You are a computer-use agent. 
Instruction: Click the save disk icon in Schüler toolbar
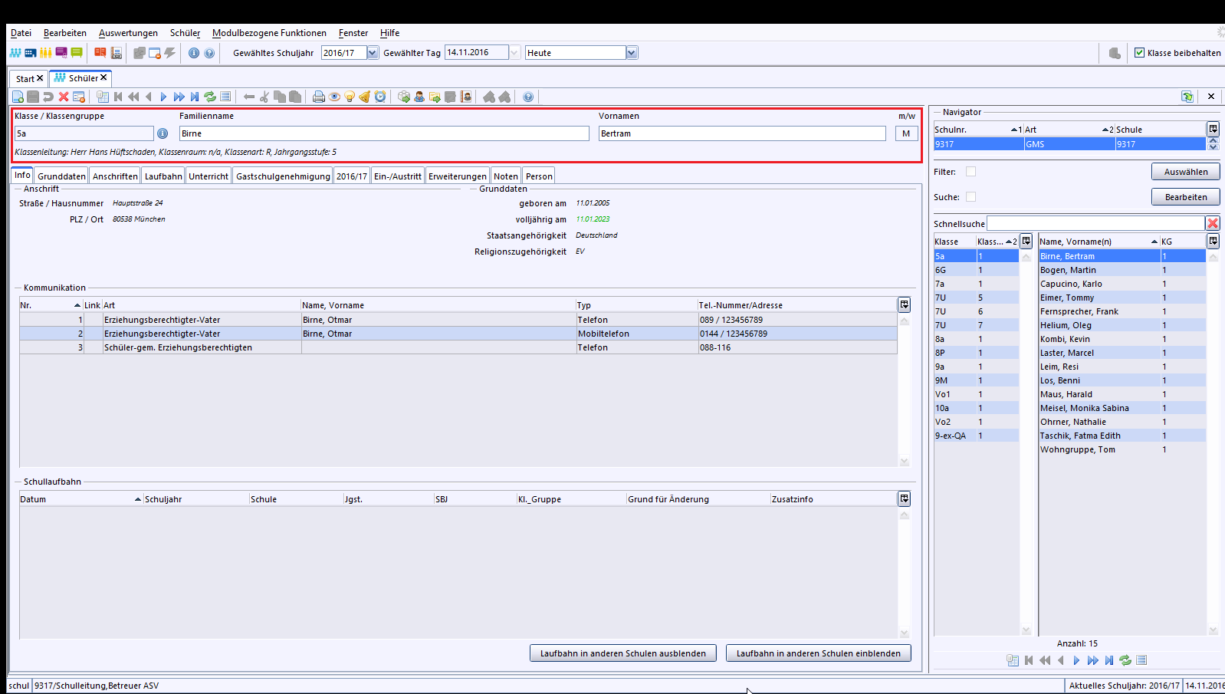33,97
